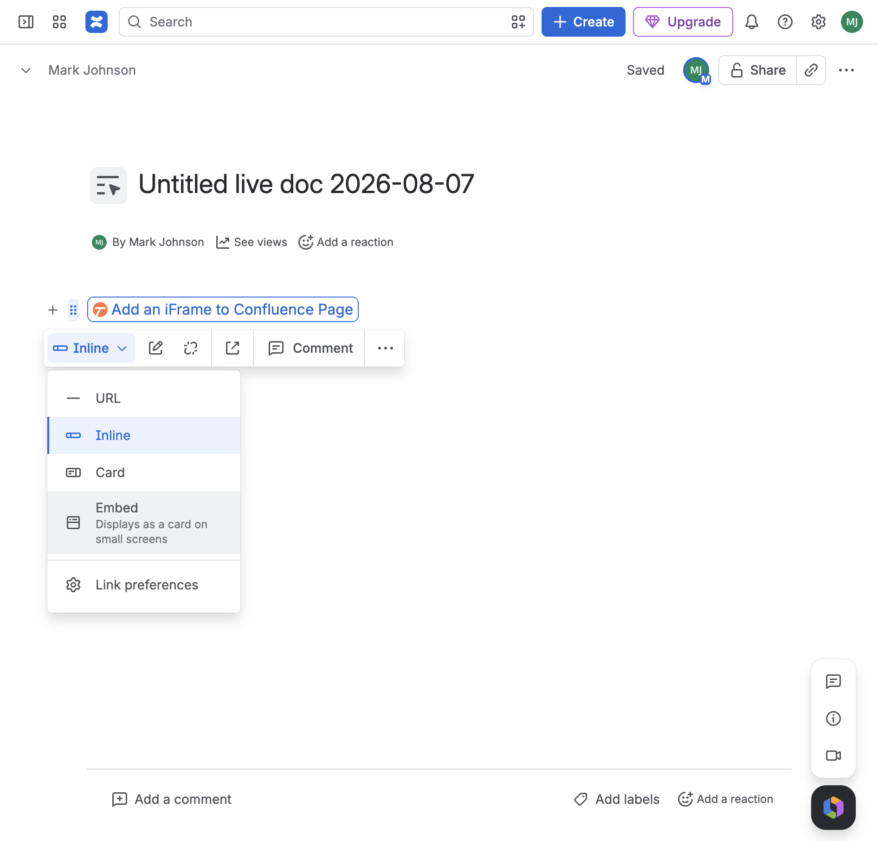Open the app switcher grid icon
878x841 pixels.
tap(59, 22)
